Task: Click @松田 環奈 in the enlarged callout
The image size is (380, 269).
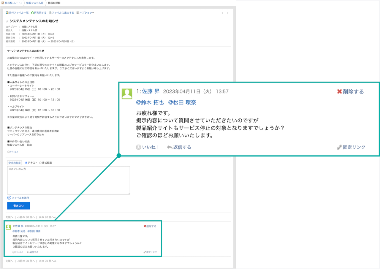Action: pyautogui.click(x=182, y=102)
